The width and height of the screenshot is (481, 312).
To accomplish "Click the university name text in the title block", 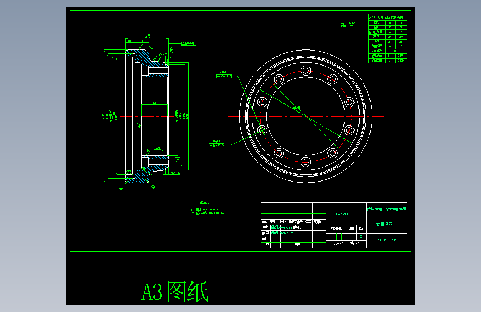I will pos(387,209).
